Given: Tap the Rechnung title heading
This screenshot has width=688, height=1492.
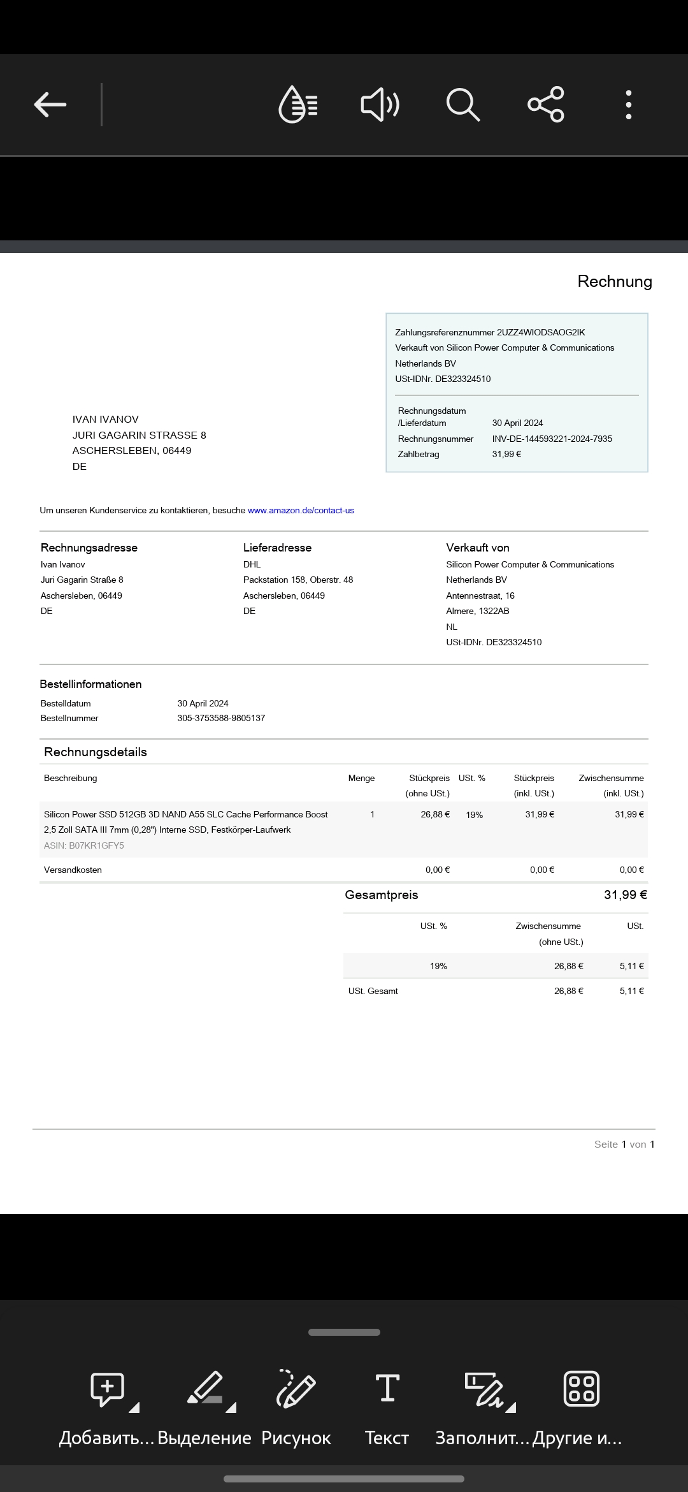Looking at the screenshot, I should [x=614, y=282].
